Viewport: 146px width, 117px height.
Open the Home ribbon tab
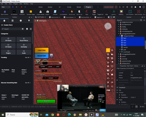40,7
